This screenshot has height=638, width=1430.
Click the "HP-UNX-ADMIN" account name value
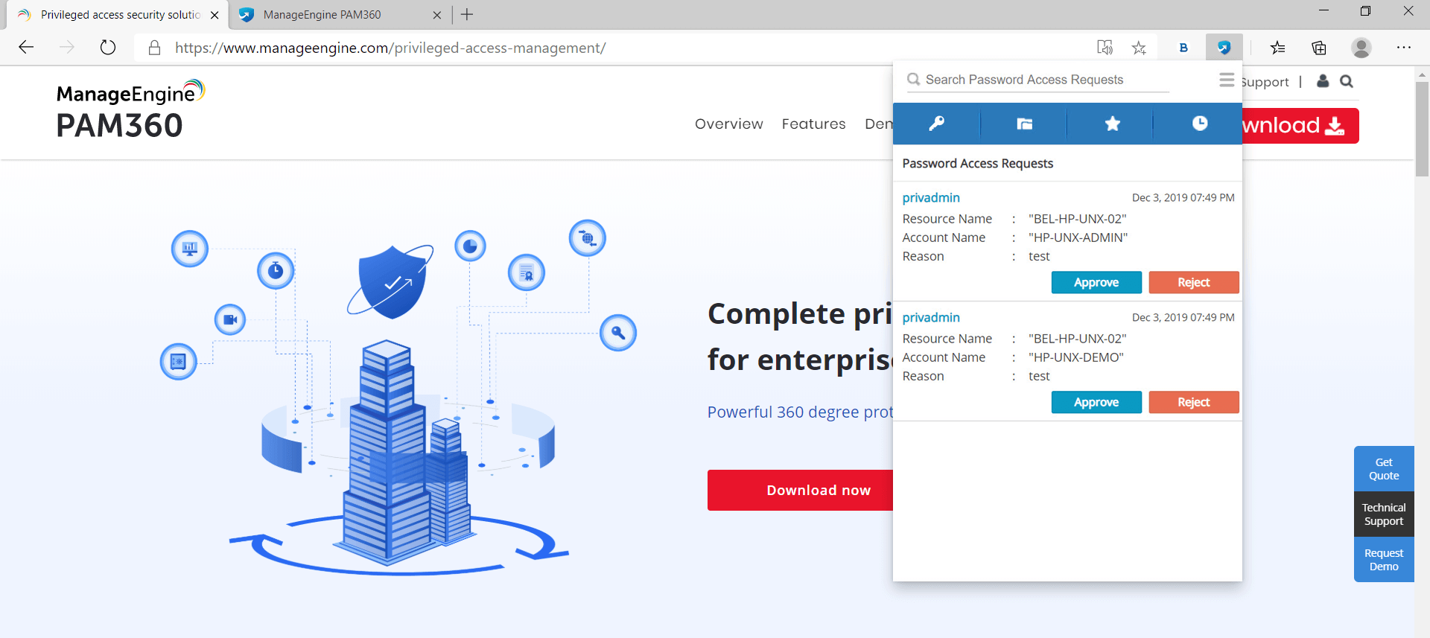click(x=1078, y=237)
